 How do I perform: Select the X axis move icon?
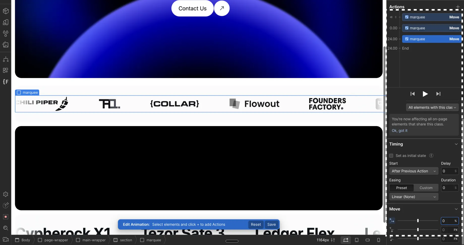pyautogui.click(x=392, y=221)
